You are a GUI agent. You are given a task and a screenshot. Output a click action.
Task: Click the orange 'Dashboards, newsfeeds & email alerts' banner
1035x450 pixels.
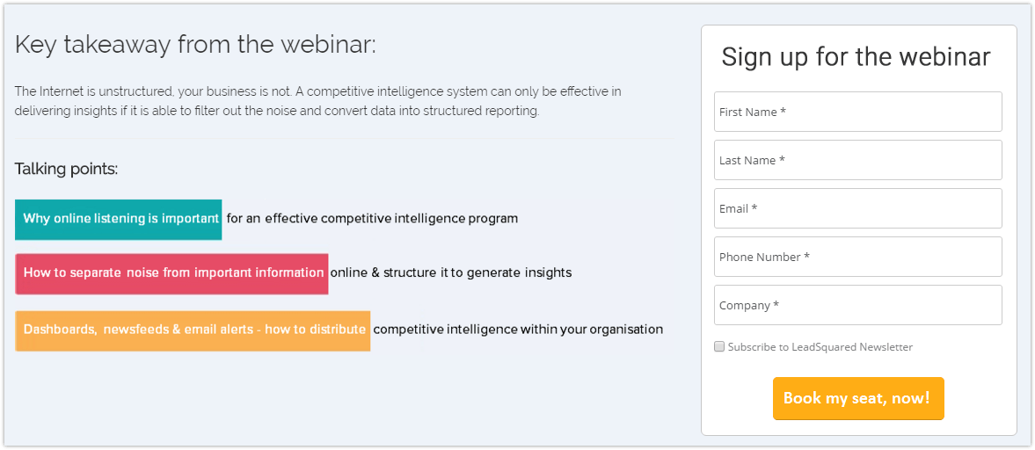point(193,330)
